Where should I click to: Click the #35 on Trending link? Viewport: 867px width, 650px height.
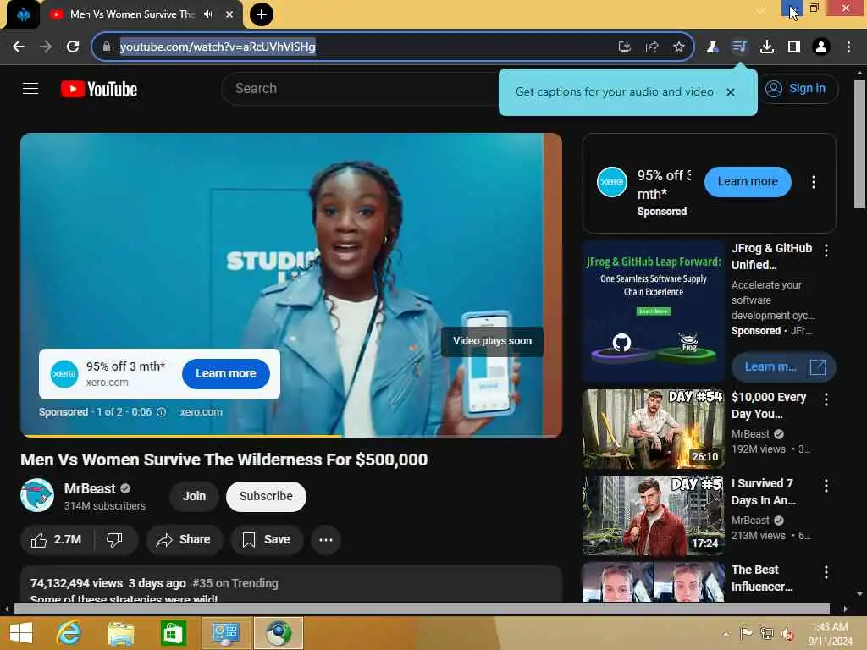[235, 583]
